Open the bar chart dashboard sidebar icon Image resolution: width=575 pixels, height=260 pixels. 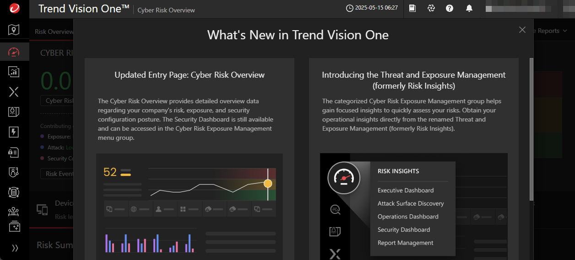(14, 72)
